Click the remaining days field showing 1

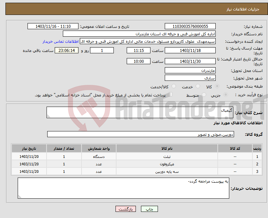click(x=102, y=50)
